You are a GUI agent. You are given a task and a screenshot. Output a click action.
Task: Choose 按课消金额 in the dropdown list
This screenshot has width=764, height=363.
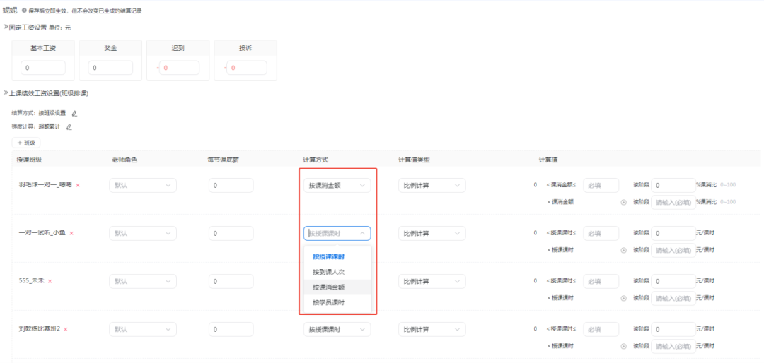328,287
